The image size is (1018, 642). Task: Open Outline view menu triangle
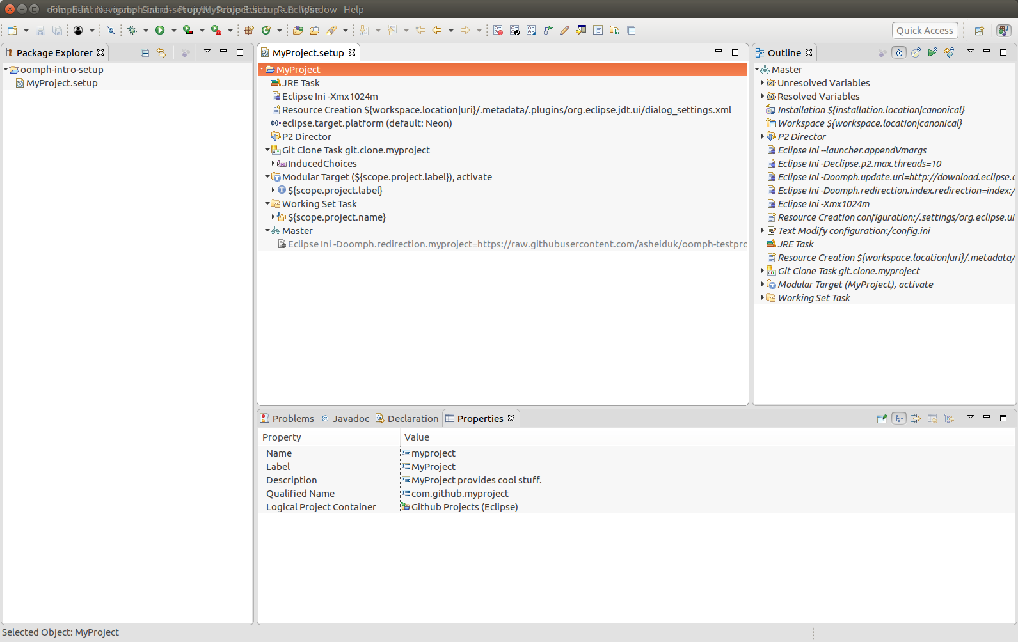[x=971, y=51]
